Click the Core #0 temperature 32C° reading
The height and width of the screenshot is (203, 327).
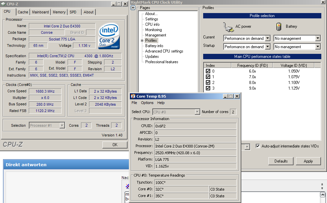click(x=181, y=189)
